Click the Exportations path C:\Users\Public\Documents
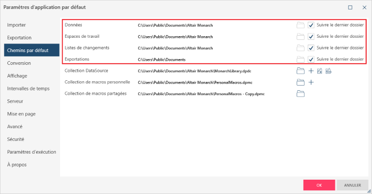 (x=162, y=60)
